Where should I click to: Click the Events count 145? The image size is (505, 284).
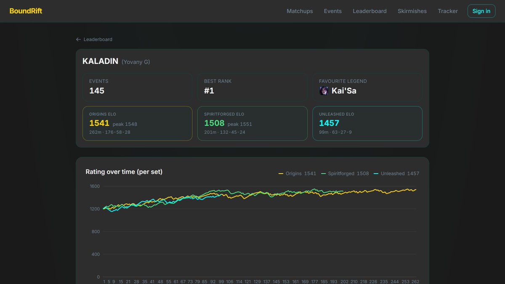tap(97, 91)
